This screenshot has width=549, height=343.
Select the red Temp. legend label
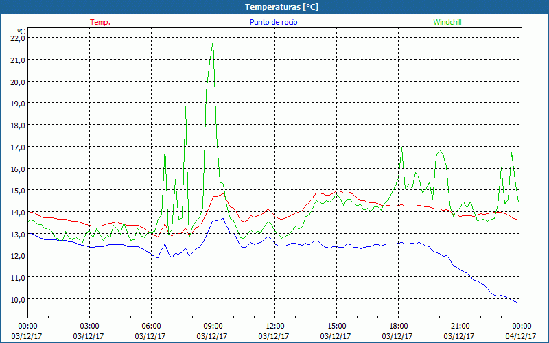coord(100,22)
